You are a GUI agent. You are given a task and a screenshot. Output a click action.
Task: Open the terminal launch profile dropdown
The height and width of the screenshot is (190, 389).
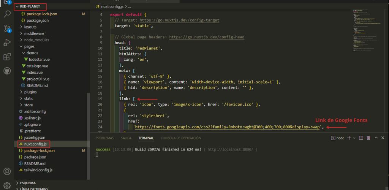tap(354, 138)
